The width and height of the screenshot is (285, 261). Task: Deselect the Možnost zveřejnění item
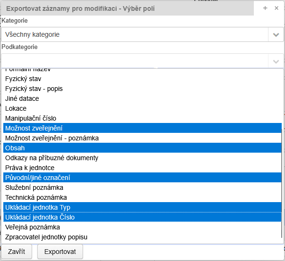[34, 128]
